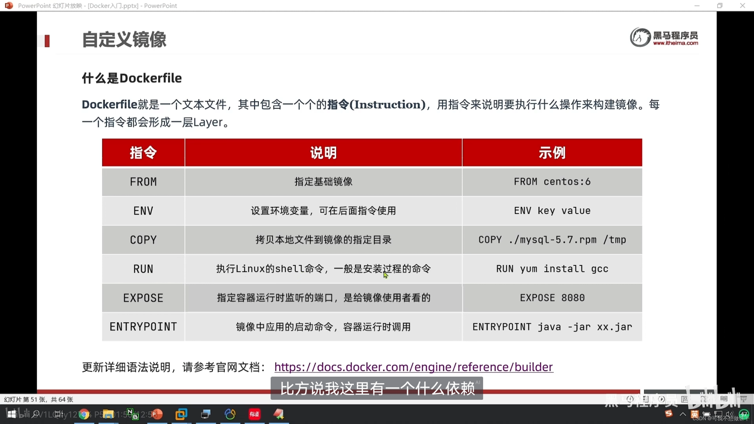The height and width of the screenshot is (424, 754).
Task: Click the subtitle caption 比方说我这里有一个什么依赖
Action: pos(377,388)
